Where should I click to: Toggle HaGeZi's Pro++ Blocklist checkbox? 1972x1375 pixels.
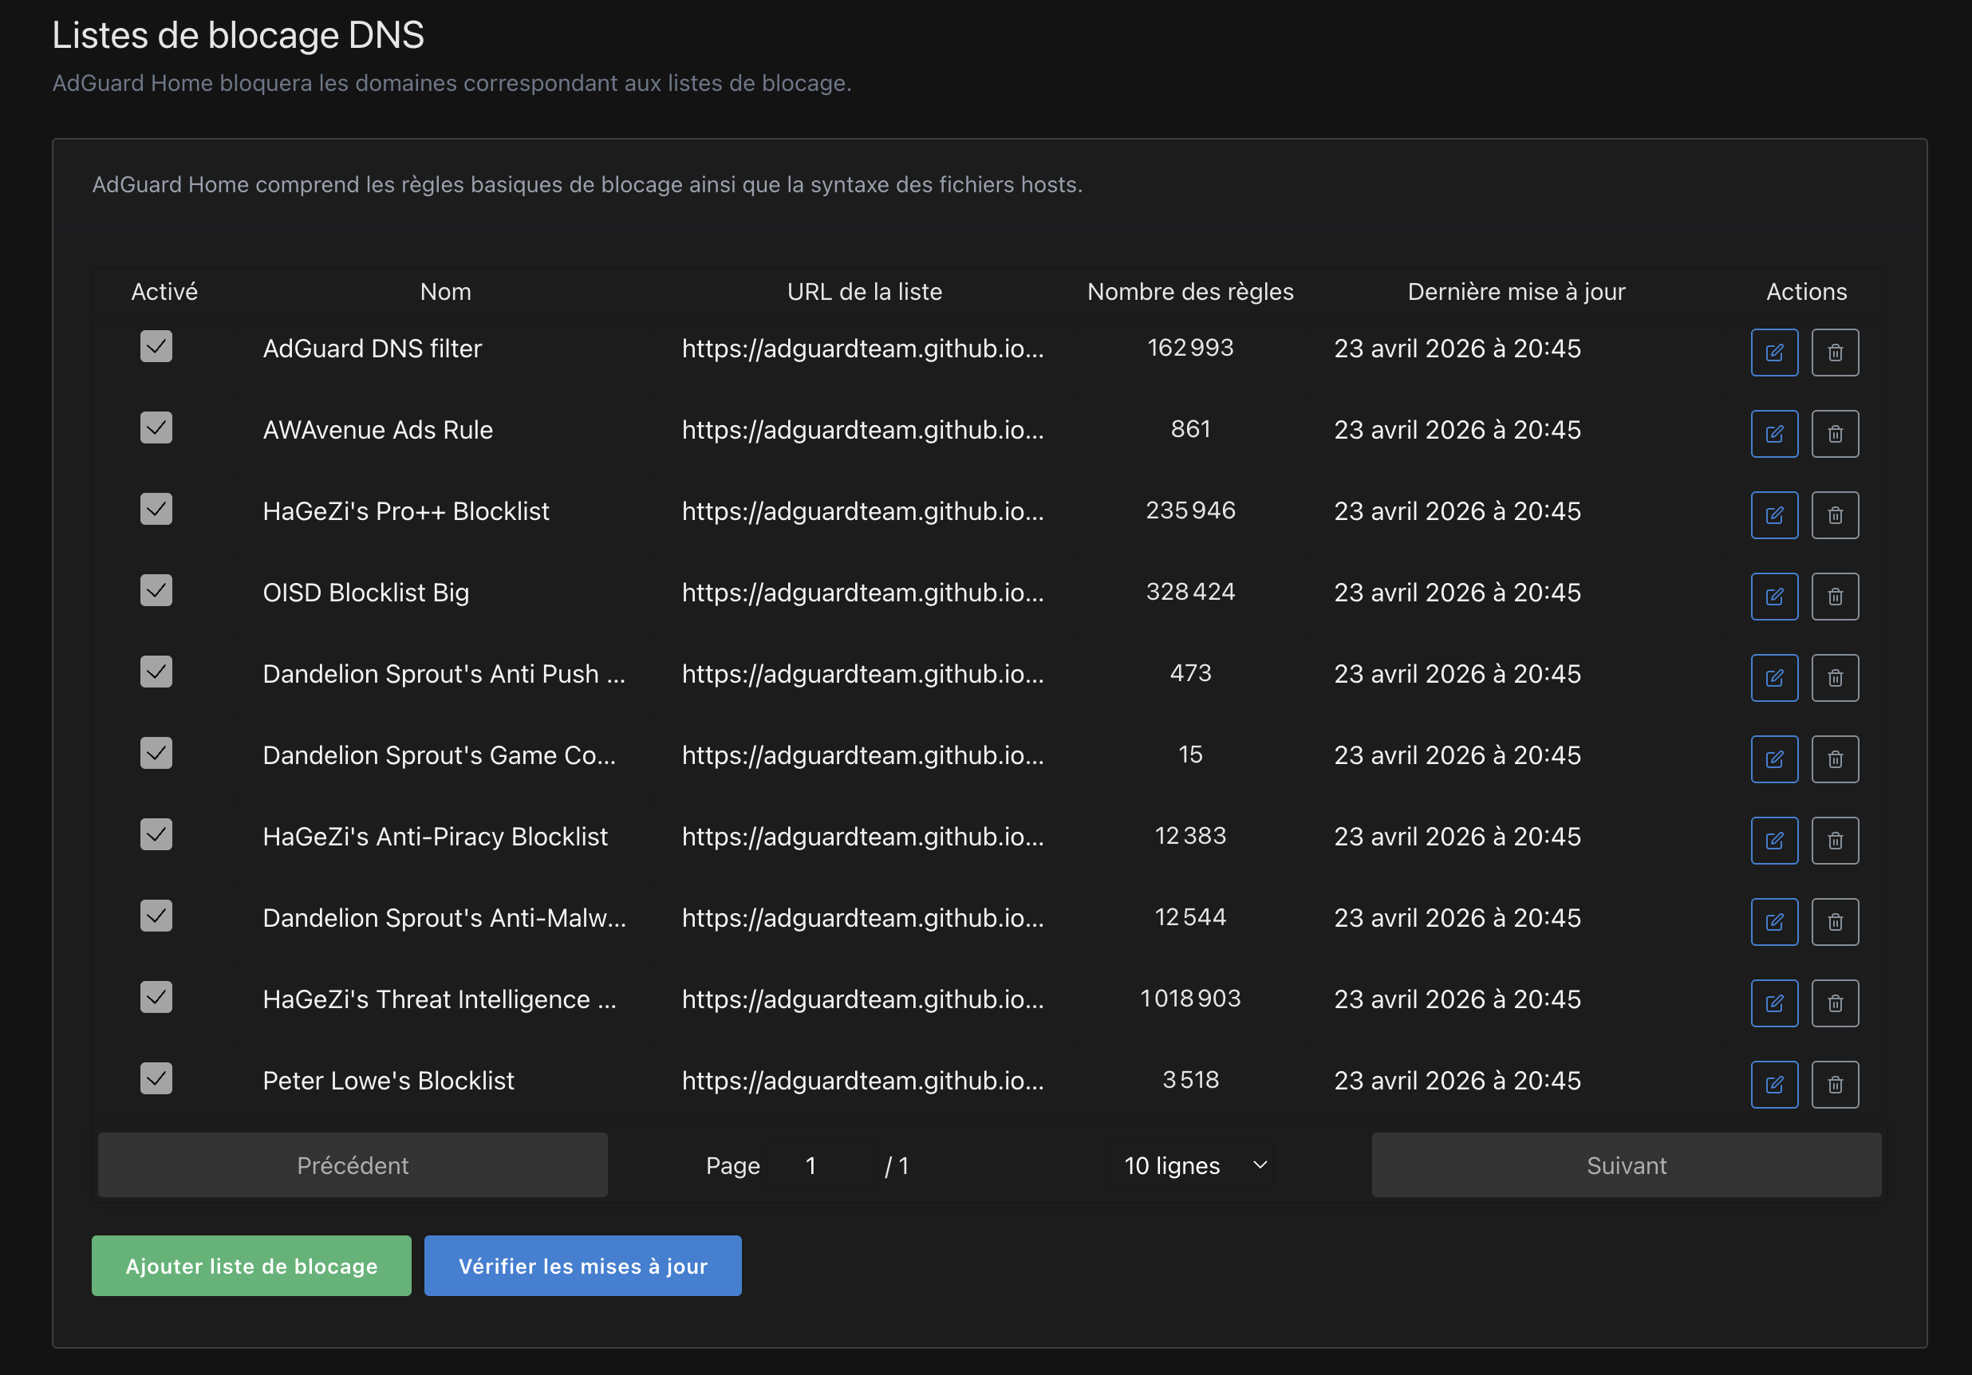[156, 508]
